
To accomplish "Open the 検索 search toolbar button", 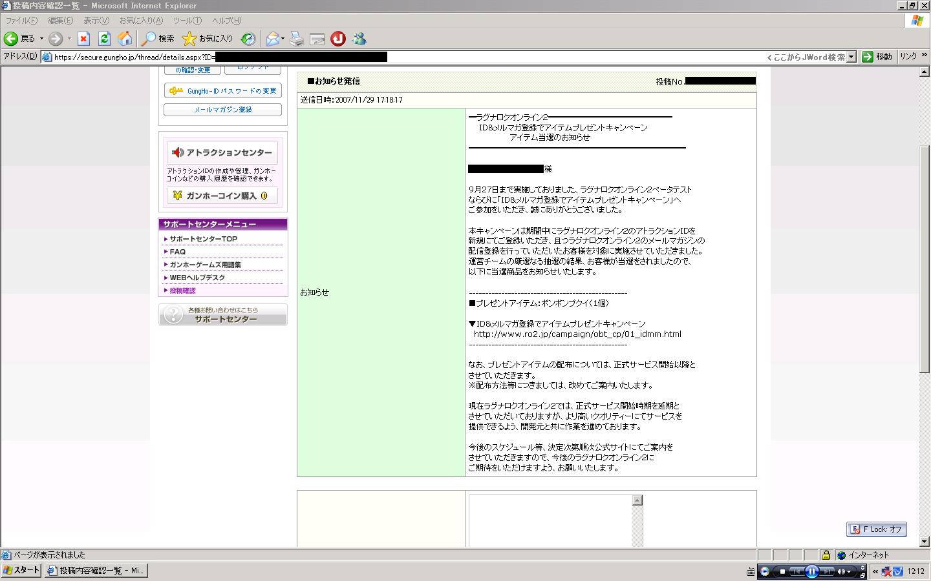I will tap(158, 39).
